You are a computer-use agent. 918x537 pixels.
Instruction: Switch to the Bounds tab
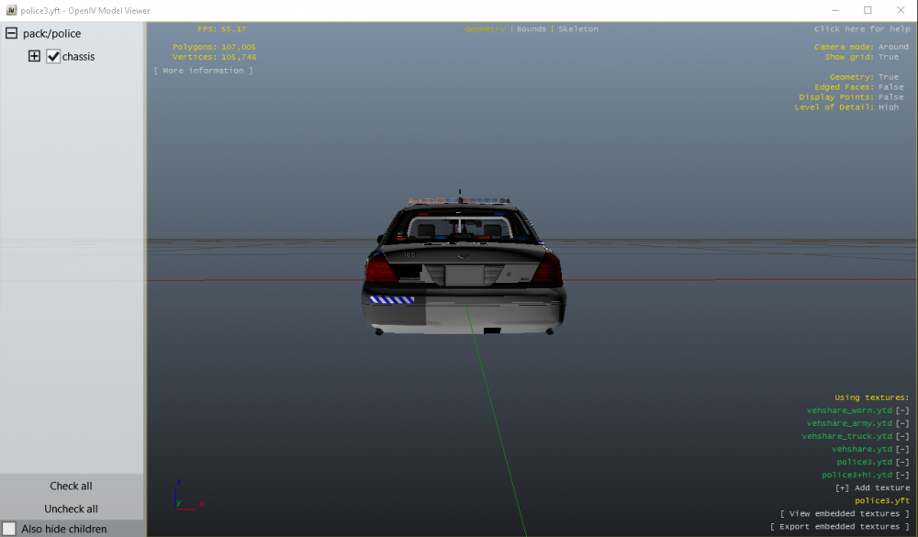[531, 28]
